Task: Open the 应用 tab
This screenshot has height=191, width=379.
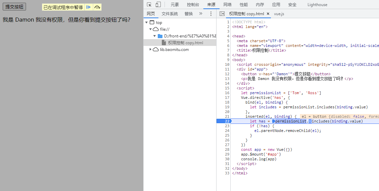Action: pyautogui.click(x=276, y=5)
